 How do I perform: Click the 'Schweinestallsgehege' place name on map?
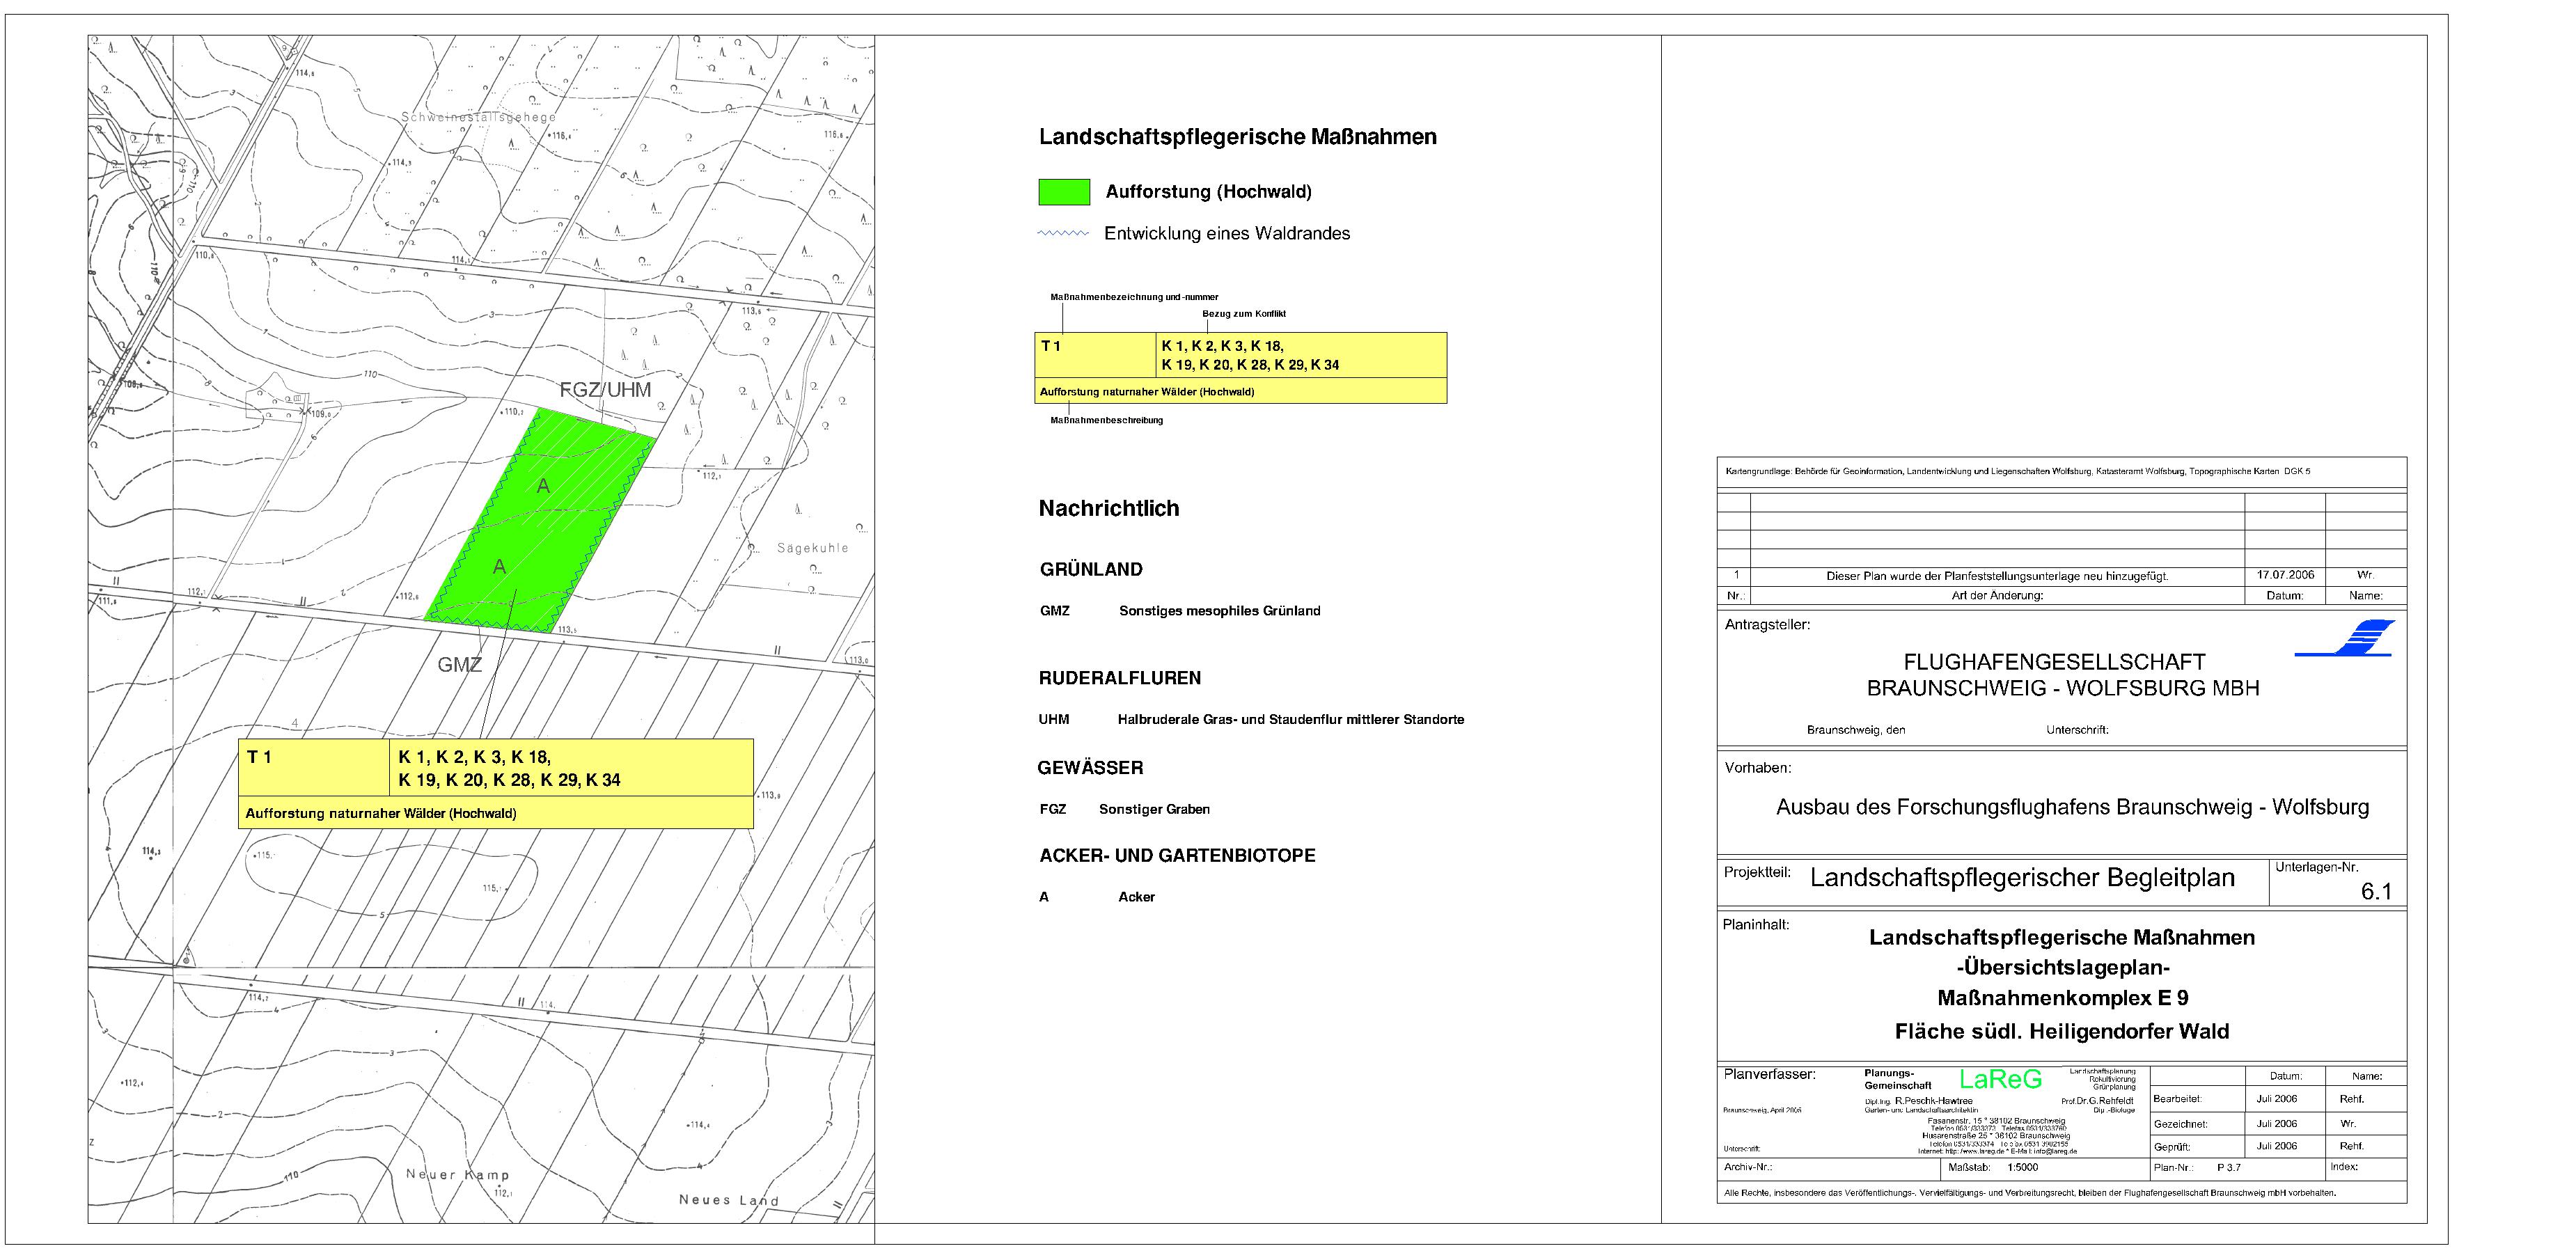(479, 117)
